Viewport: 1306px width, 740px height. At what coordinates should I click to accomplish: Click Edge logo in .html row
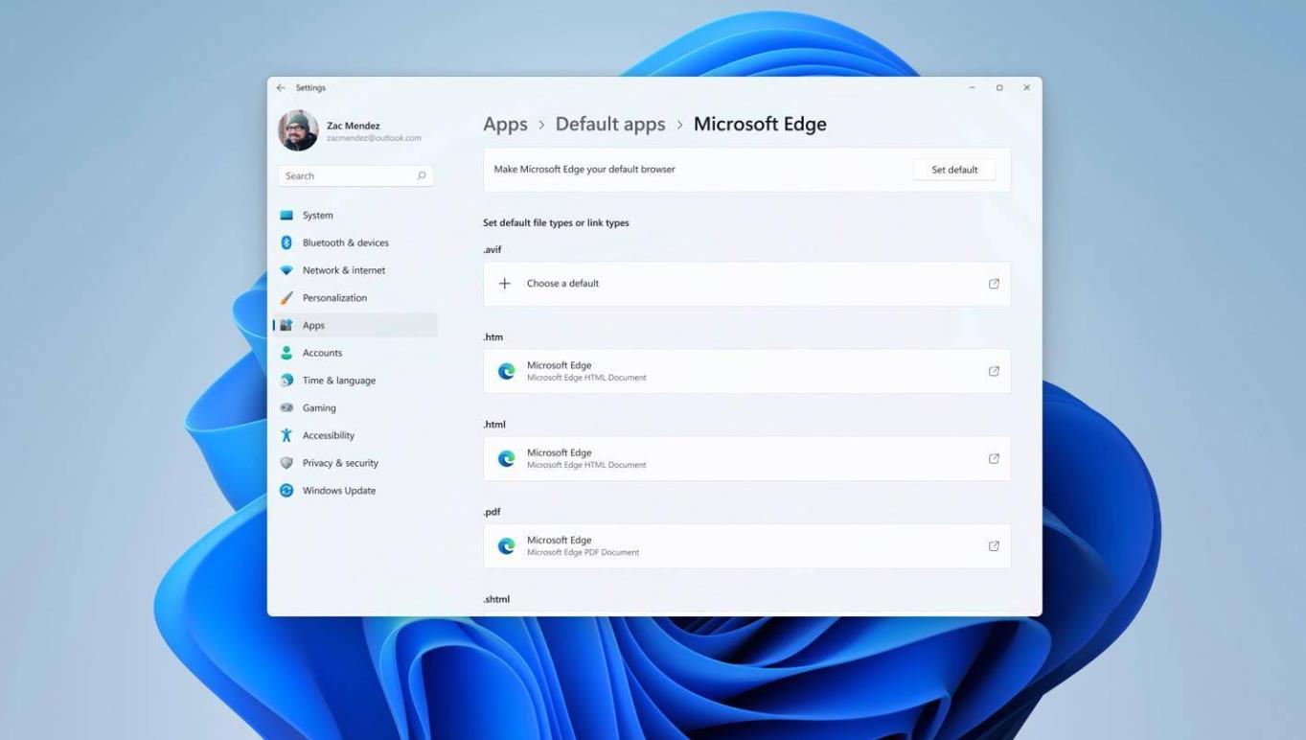[x=506, y=458]
